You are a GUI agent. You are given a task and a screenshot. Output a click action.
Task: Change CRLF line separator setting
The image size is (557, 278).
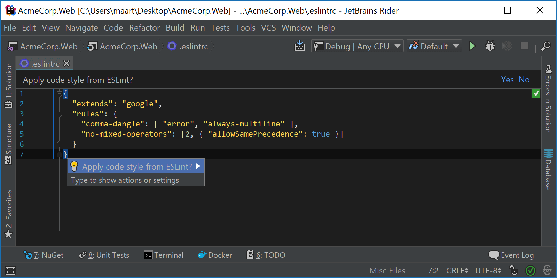pos(457,270)
